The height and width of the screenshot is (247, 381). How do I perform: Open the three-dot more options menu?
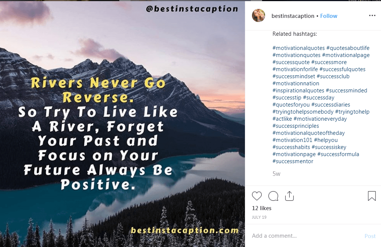372,16
